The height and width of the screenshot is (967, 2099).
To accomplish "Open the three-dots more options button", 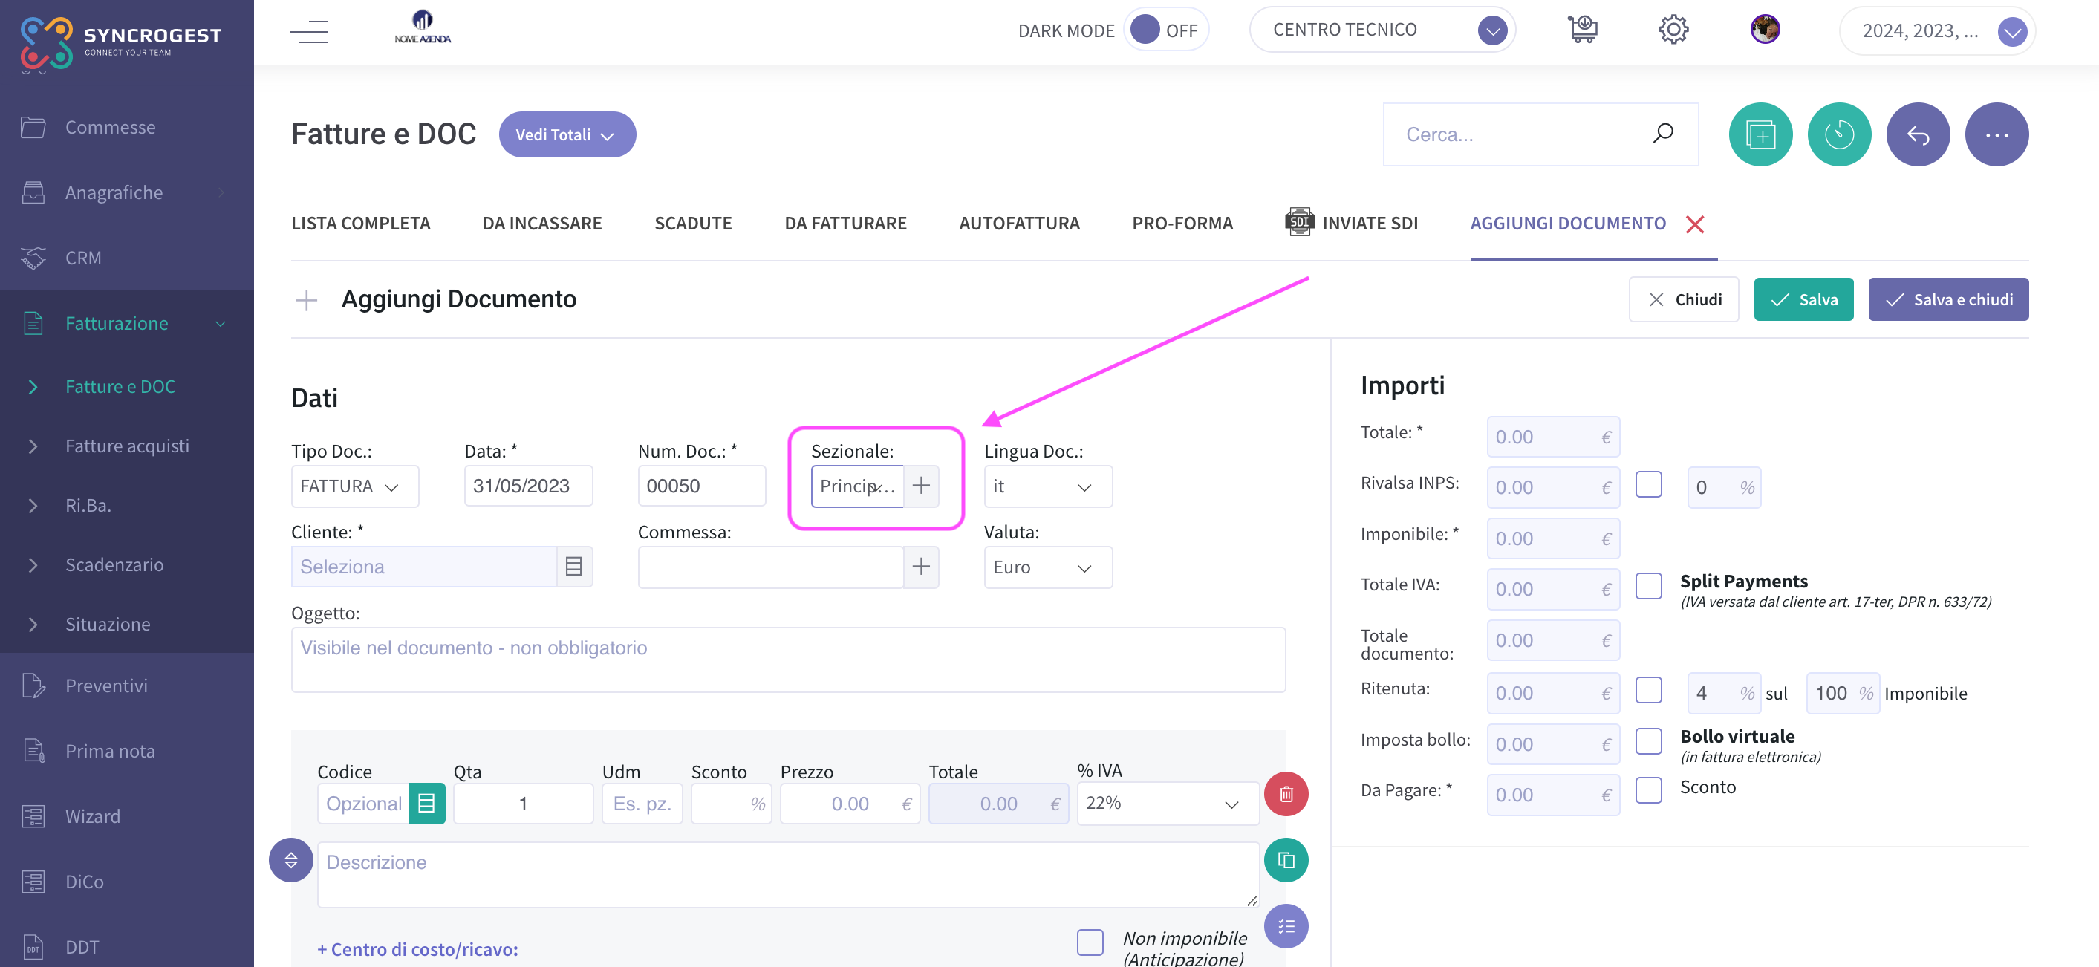I will pos(1997,134).
